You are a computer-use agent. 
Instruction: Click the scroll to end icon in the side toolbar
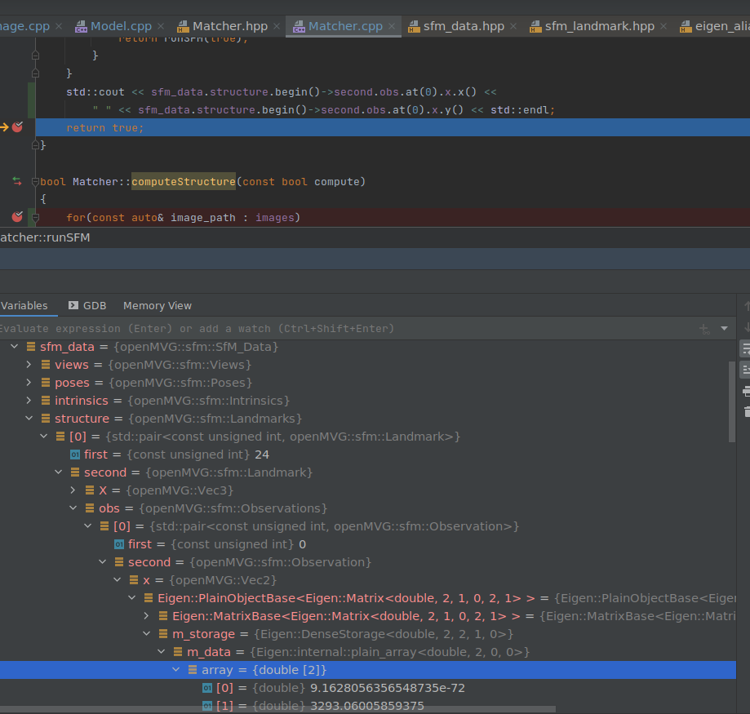tap(746, 370)
